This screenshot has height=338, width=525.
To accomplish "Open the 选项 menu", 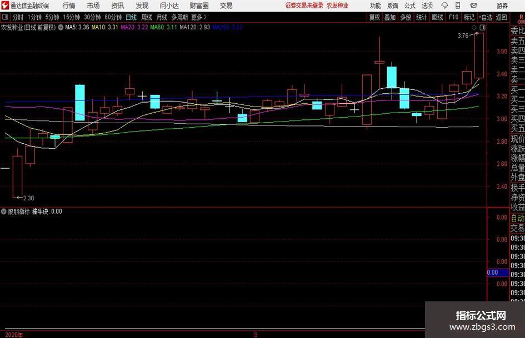I will 427,6.
